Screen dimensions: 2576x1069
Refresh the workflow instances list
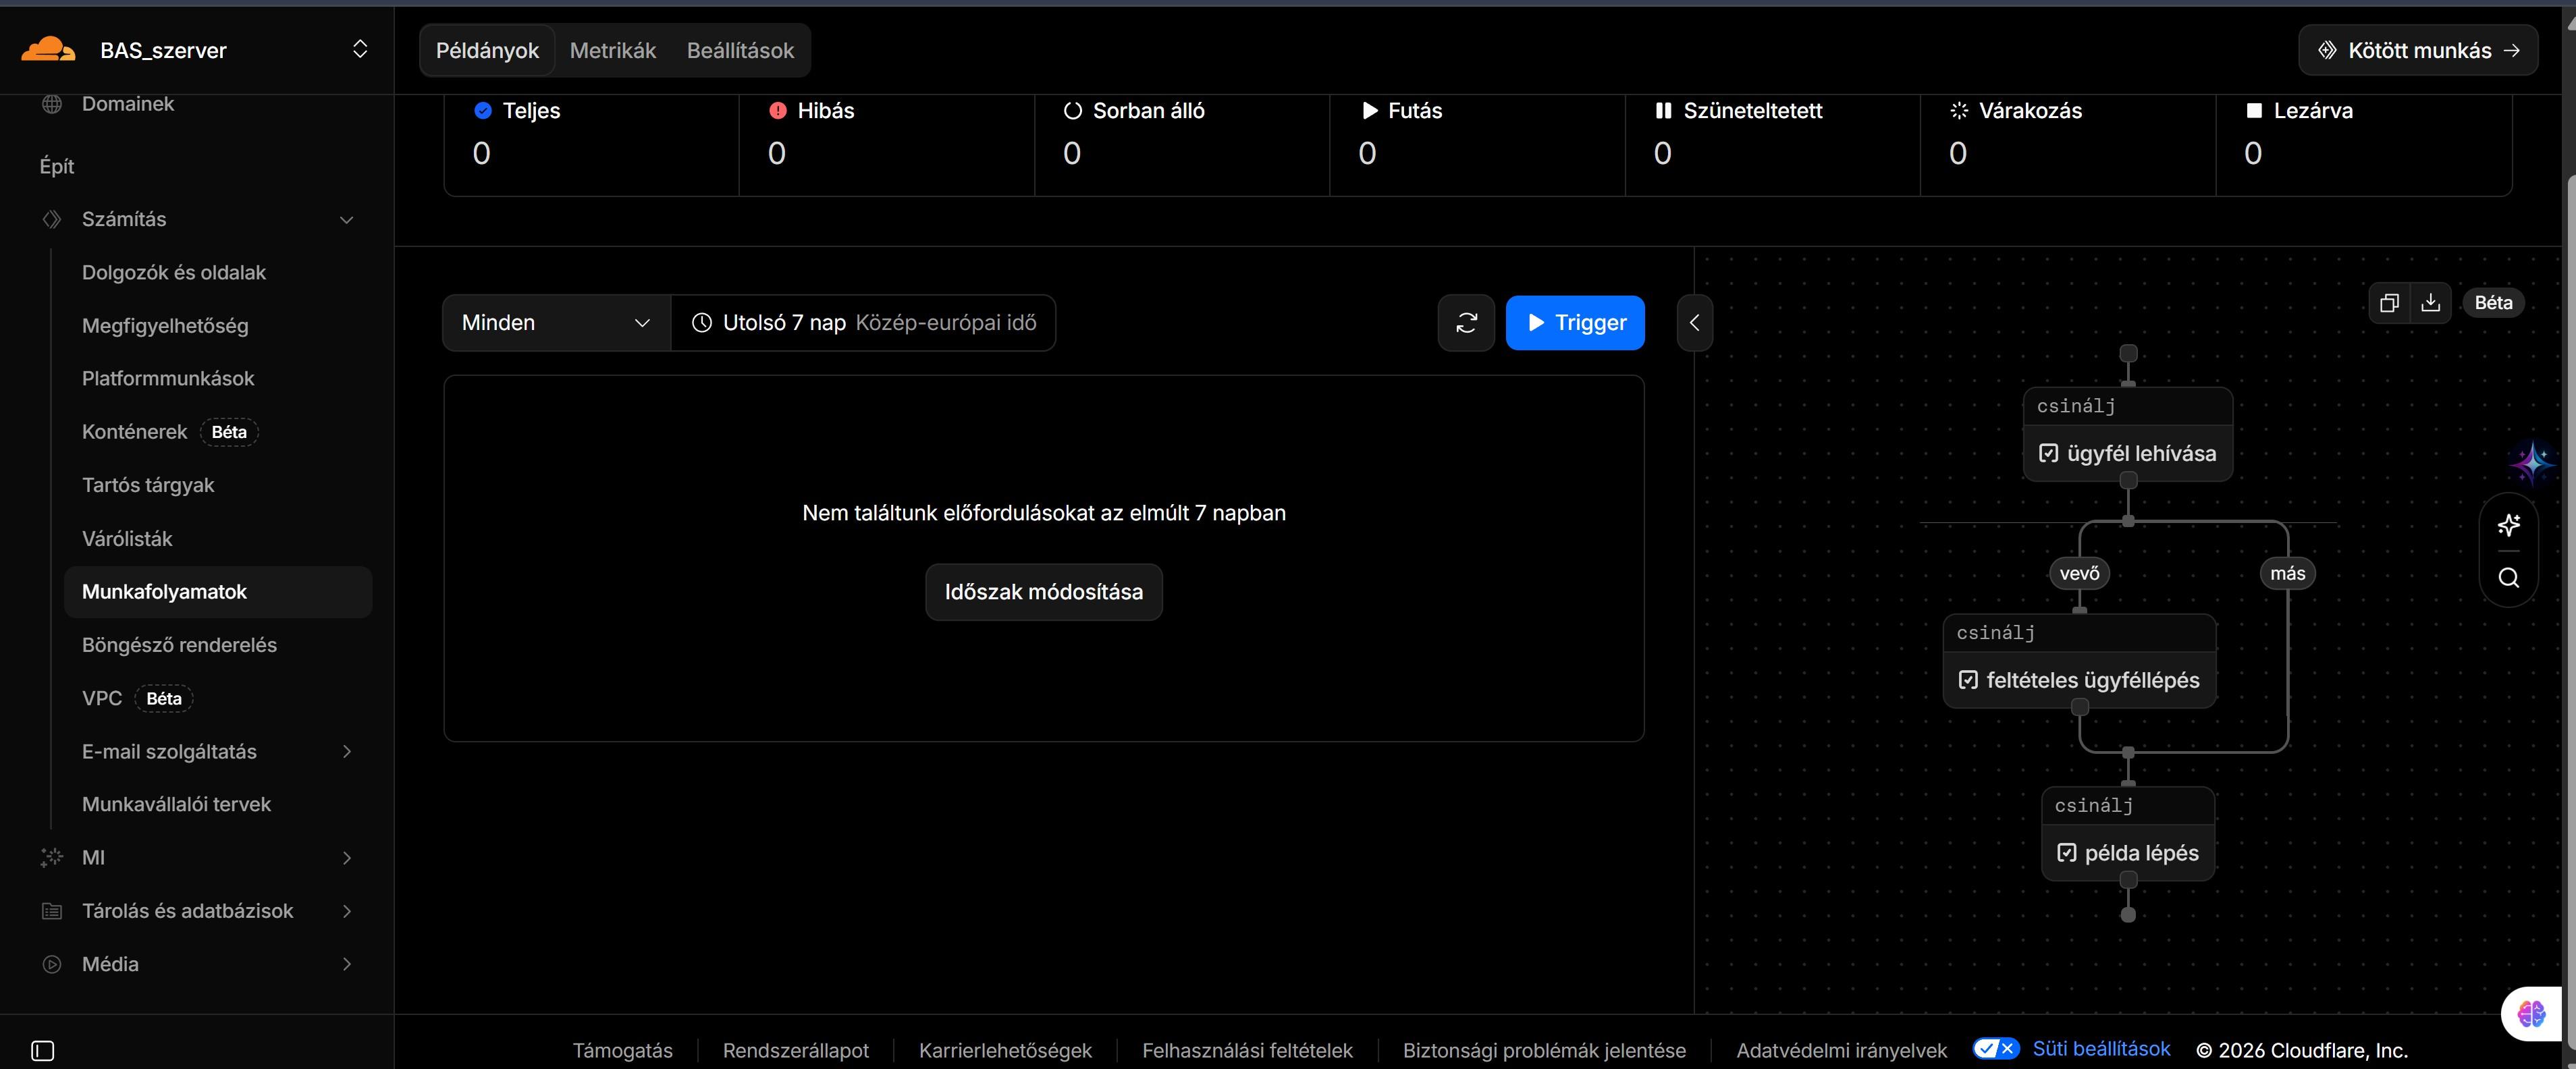coord(1466,322)
